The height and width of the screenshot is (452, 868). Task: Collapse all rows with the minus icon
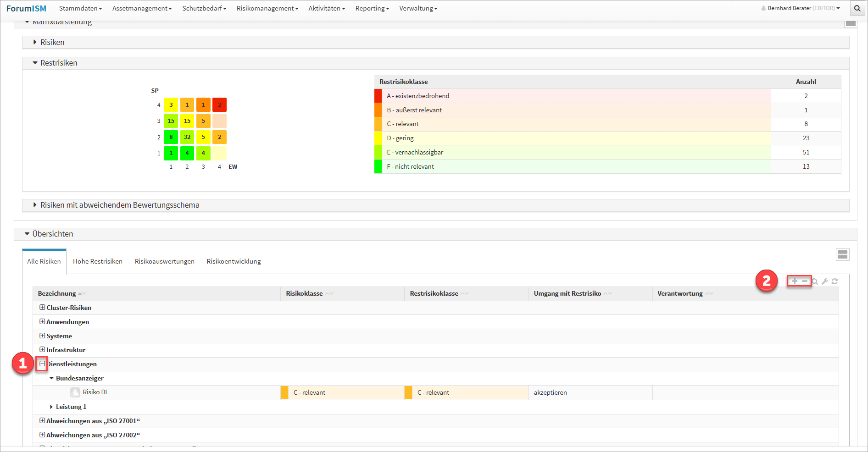805,281
